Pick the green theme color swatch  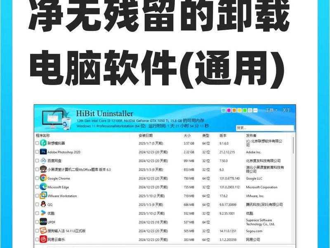click(245, 110)
